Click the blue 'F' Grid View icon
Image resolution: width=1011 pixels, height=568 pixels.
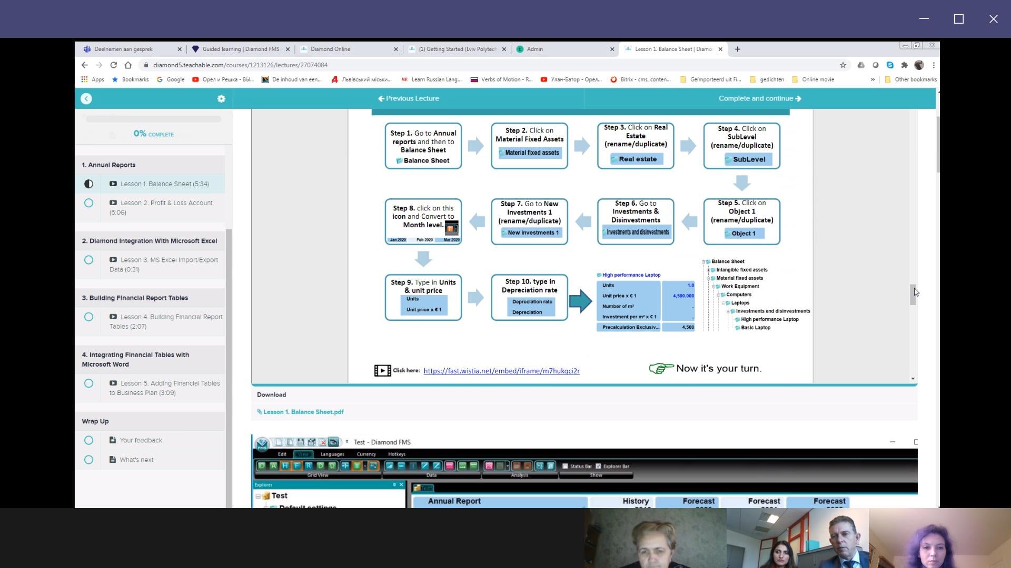point(296,466)
